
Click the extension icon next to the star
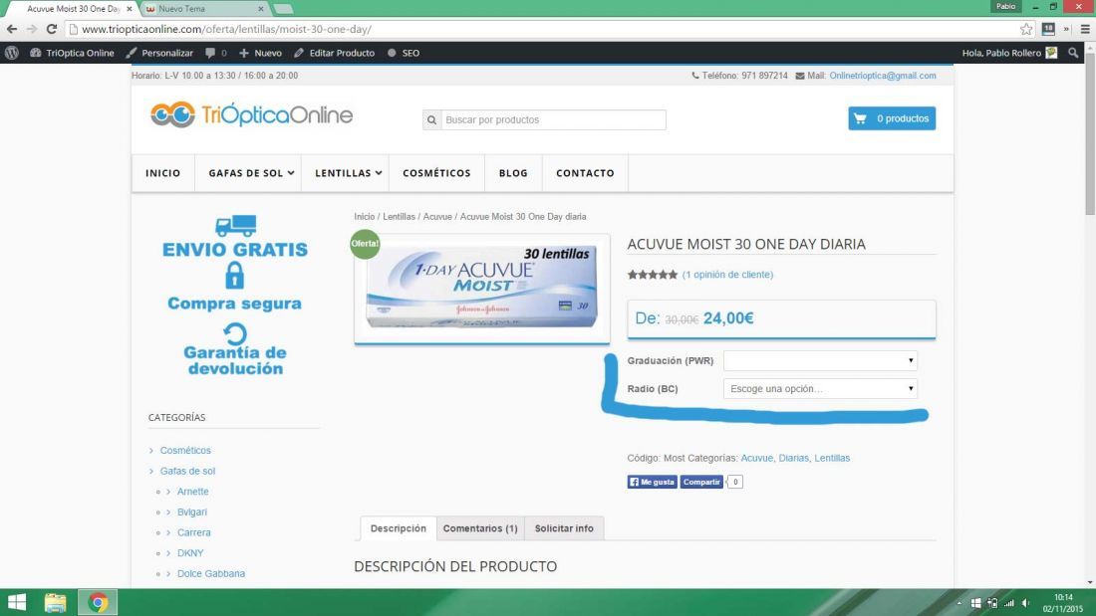pos(1048,29)
